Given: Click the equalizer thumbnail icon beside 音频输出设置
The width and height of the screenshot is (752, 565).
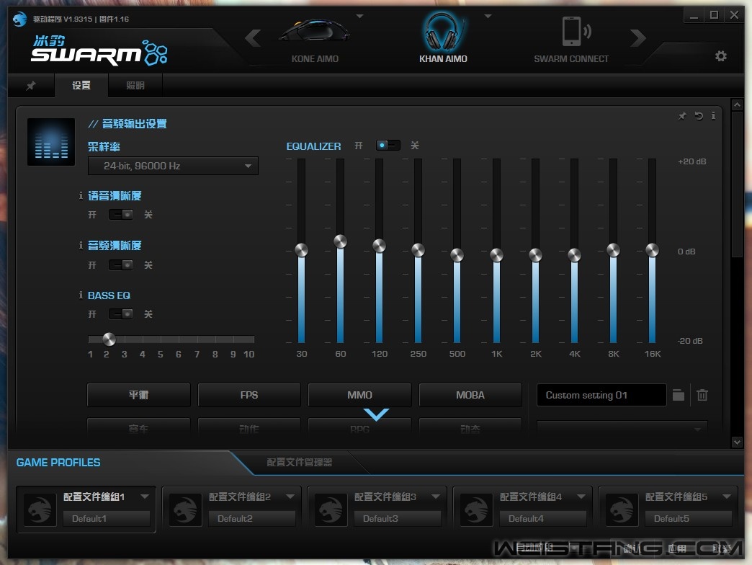Looking at the screenshot, I should pyautogui.click(x=51, y=142).
